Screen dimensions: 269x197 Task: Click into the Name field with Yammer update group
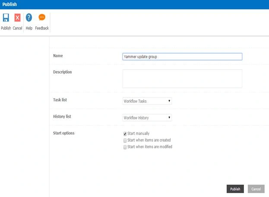(182, 57)
